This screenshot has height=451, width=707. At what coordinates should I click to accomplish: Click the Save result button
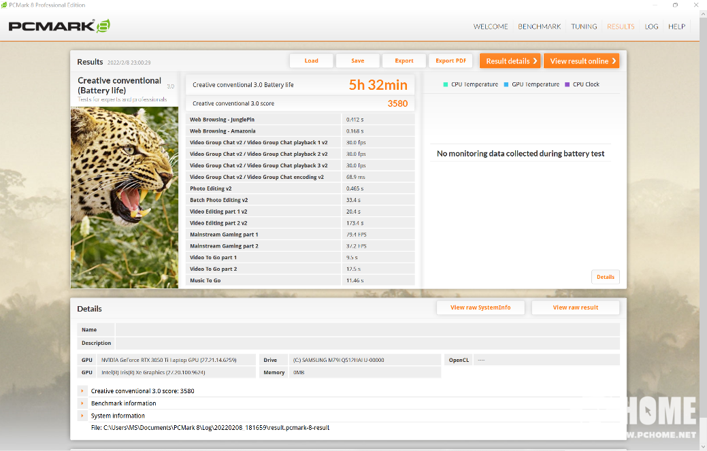(358, 61)
